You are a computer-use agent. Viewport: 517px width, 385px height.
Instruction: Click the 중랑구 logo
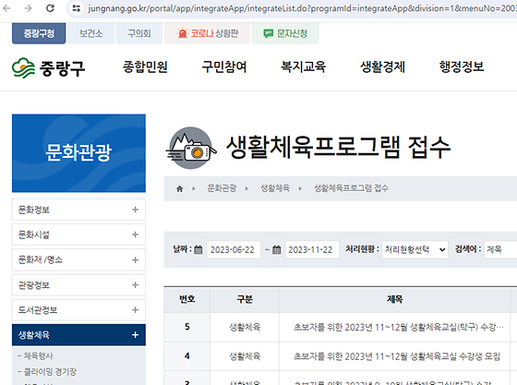(48, 68)
